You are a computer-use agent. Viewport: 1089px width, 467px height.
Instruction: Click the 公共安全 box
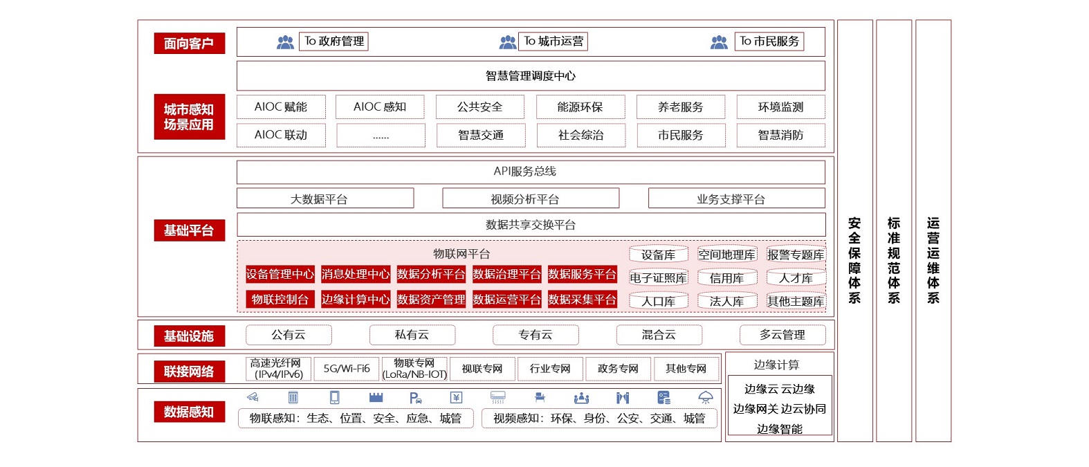[480, 107]
